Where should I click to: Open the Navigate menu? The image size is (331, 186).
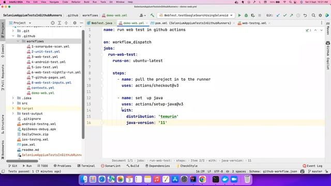pos(54,2)
